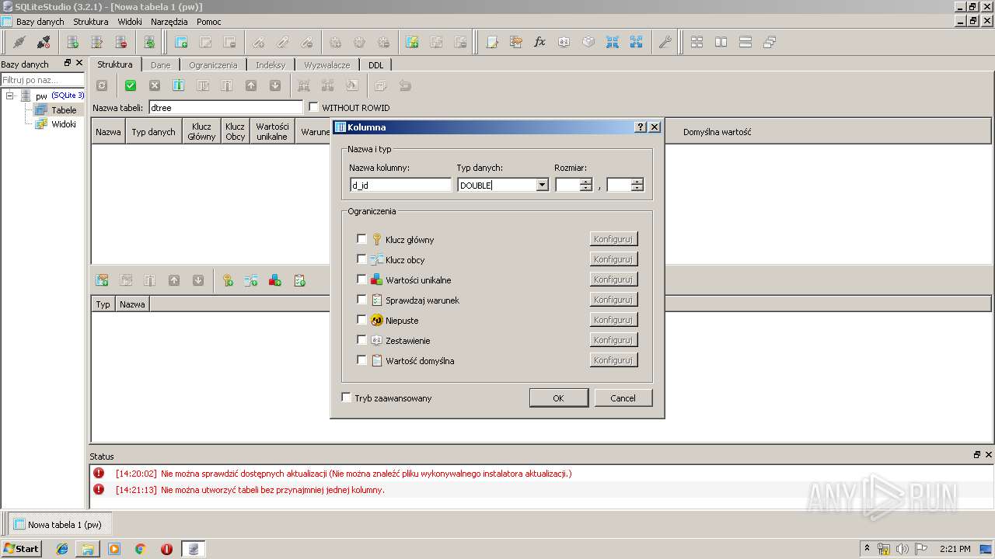The image size is (995, 559).
Task: Click the rollback structure changes X icon
Action: 155,85
